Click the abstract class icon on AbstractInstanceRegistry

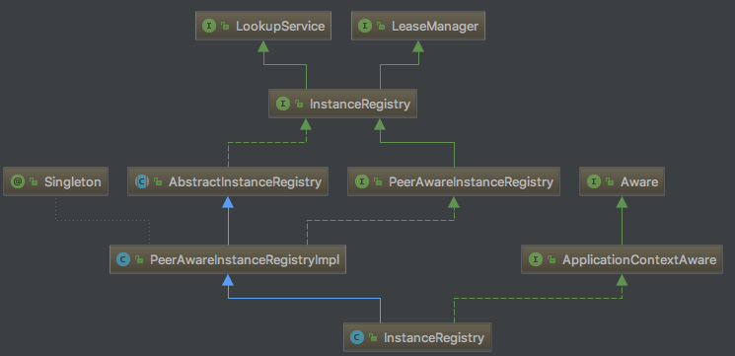pyautogui.click(x=142, y=181)
